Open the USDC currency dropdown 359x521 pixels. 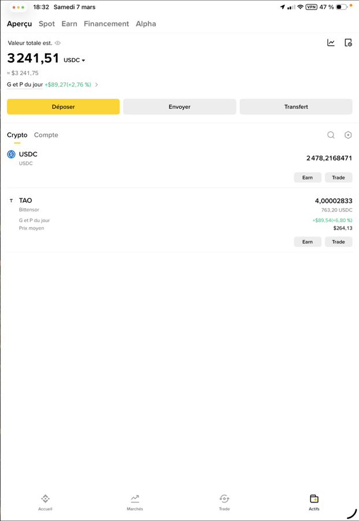[75, 60]
